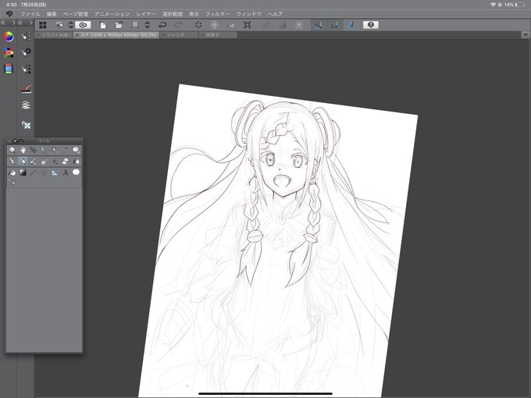The width and height of the screenshot is (531, 398).
Task: Select the Pen tool
Action: pyautogui.click(x=12, y=161)
